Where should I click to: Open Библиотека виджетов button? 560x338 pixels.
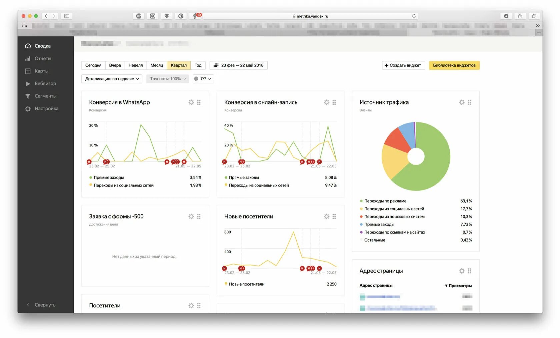[x=454, y=65]
